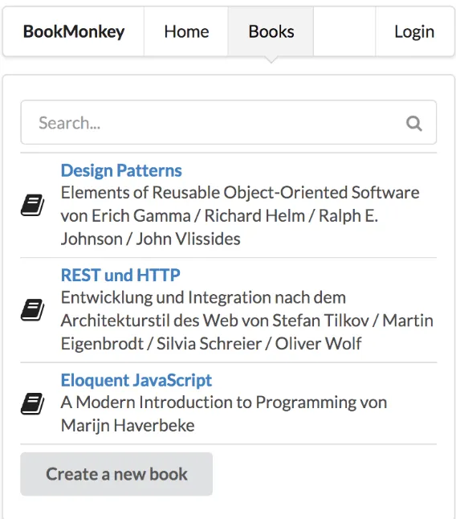The image size is (456, 519).
Task: Click the text 'A Modern Introduction to Programming von'
Action: [x=224, y=403]
